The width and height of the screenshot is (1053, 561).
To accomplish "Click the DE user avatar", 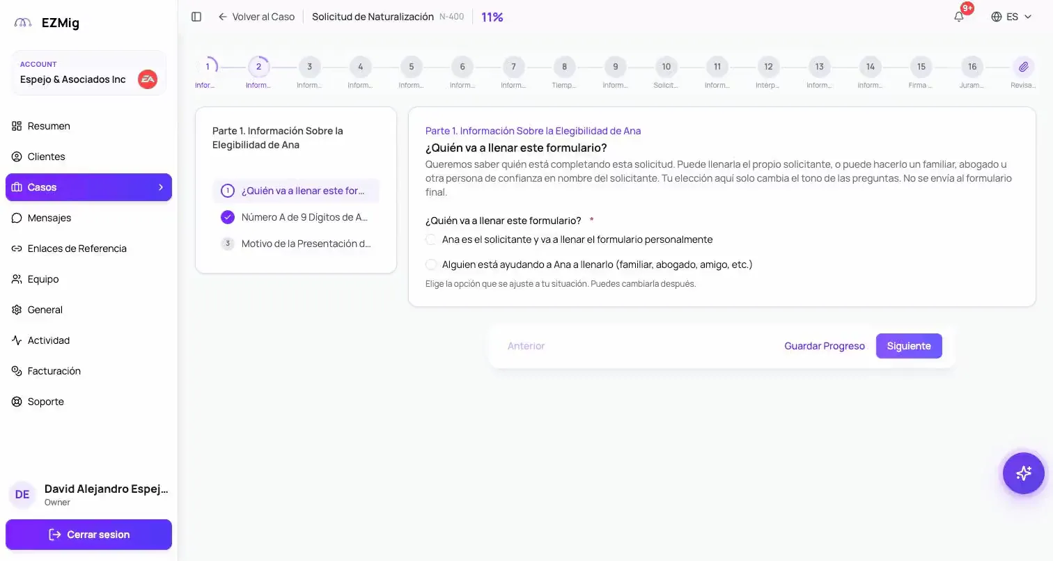I will (x=22, y=495).
